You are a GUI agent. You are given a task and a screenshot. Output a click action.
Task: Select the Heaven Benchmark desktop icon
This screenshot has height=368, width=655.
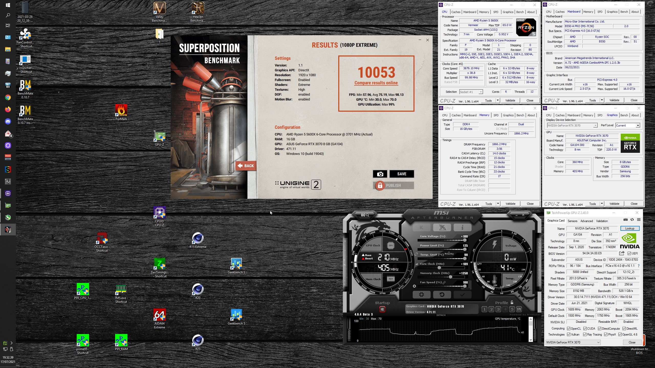(198, 12)
